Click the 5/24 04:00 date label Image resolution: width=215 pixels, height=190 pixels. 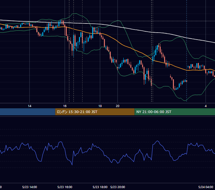point(206,187)
